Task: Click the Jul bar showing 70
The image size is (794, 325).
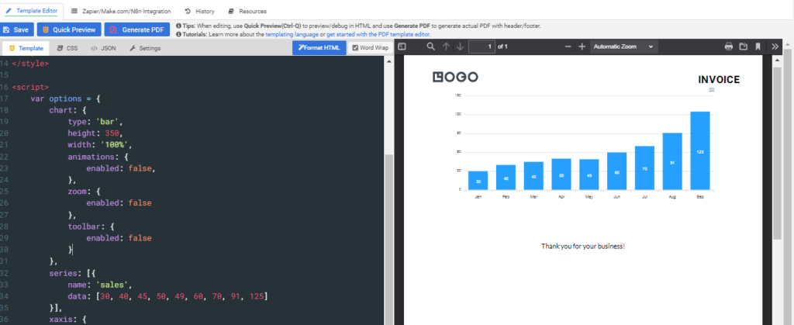Action: (644, 168)
